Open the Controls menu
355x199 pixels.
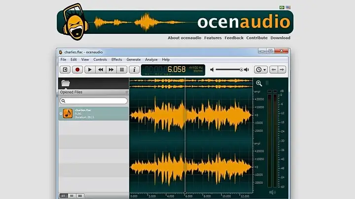pyautogui.click(x=100, y=59)
